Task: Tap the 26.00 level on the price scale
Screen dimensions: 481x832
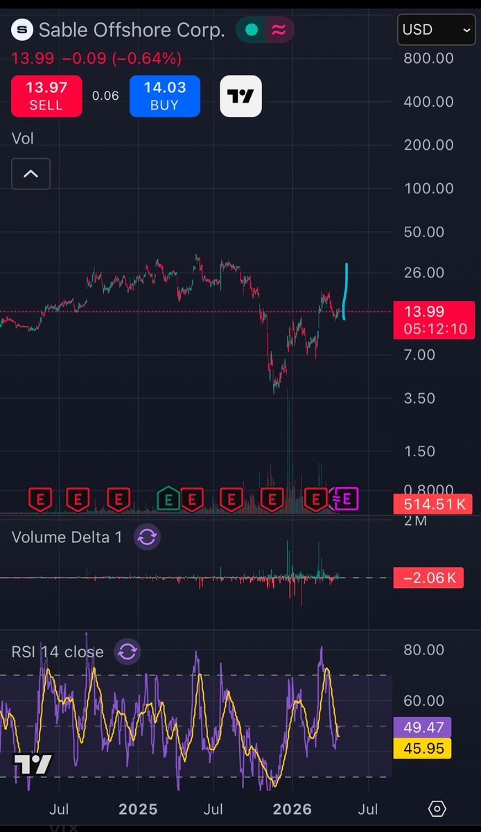Action: click(425, 272)
